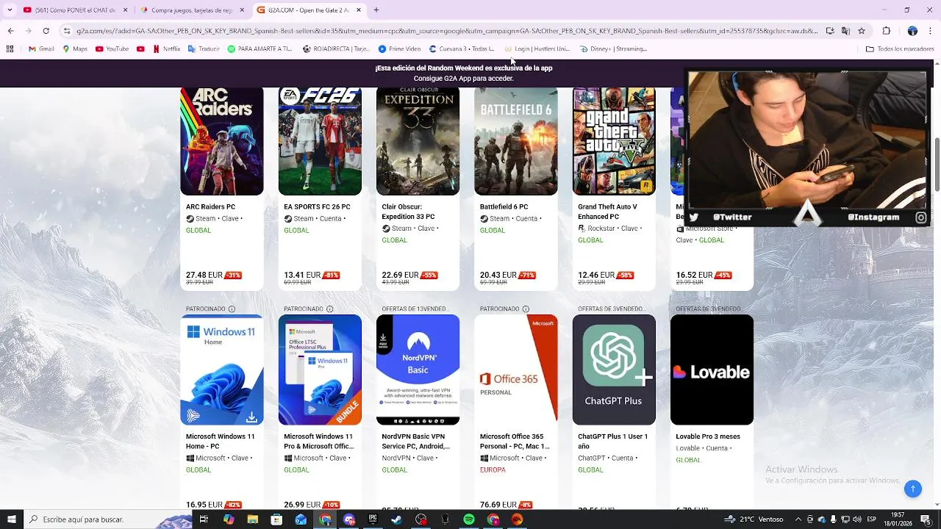Open the Grand Theft Auto V cover
This screenshot has height=529, width=941.
[x=614, y=141]
